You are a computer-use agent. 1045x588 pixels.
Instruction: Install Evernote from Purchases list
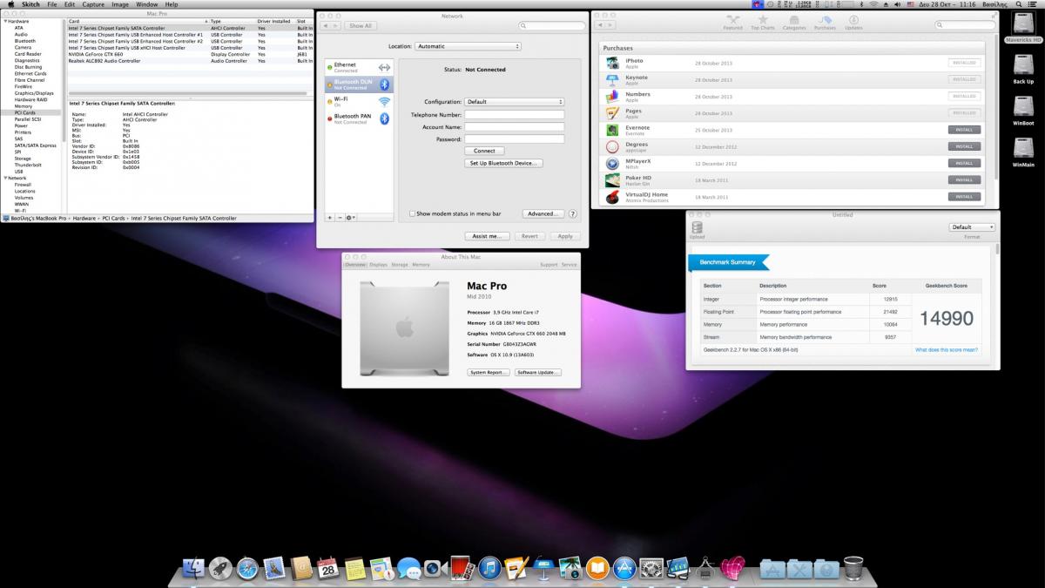[964, 130]
